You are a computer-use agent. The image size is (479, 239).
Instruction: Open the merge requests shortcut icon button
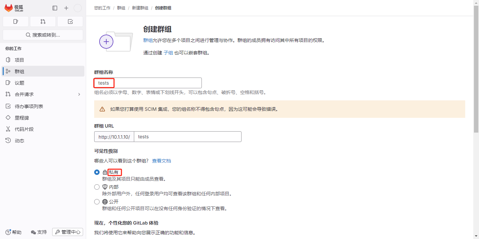click(x=43, y=21)
